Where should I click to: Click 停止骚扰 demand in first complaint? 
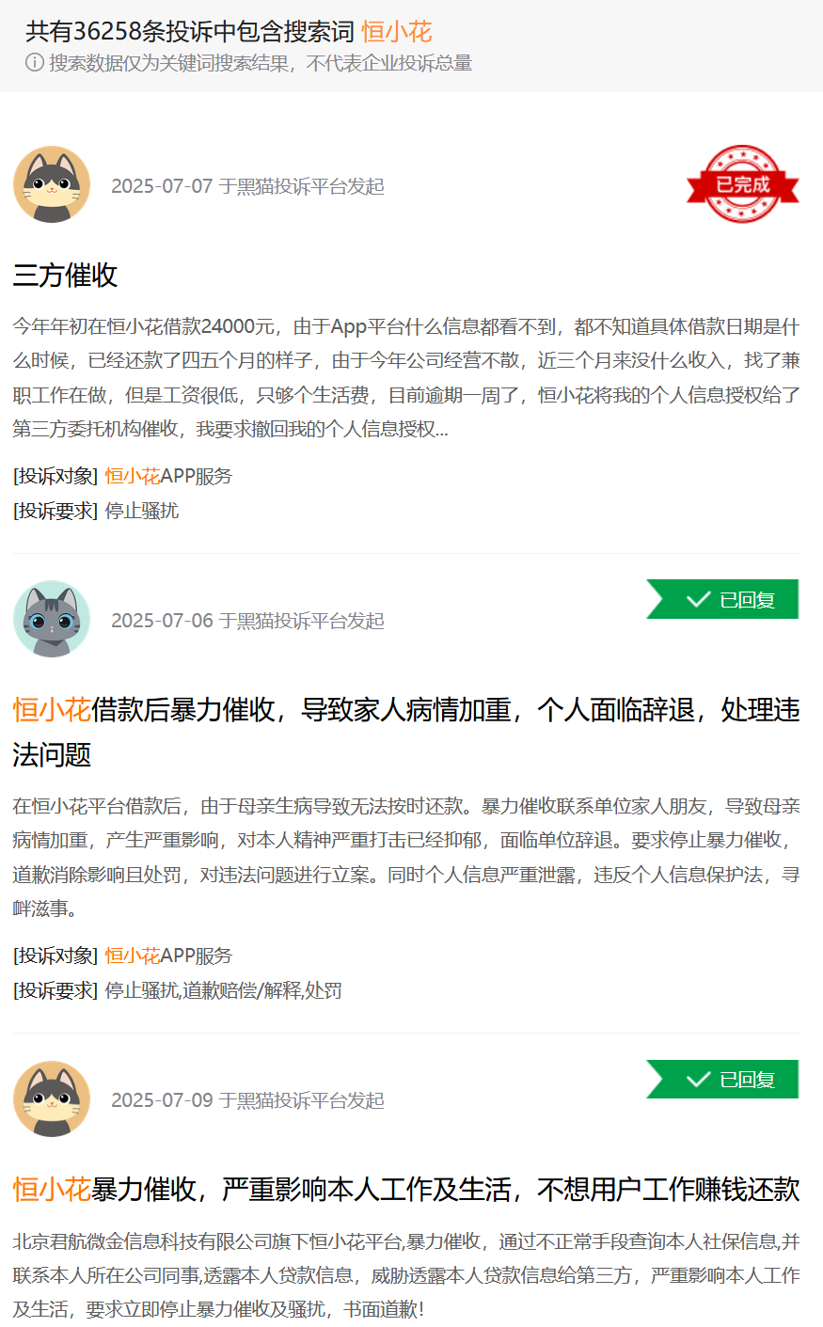click(141, 511)
